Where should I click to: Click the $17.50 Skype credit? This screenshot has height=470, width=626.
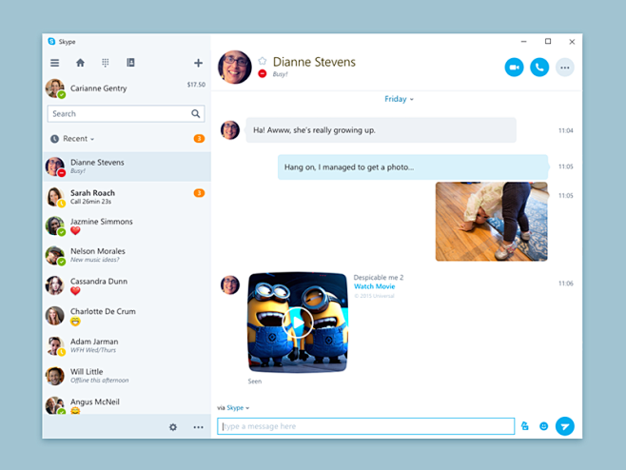click(196, 85)
